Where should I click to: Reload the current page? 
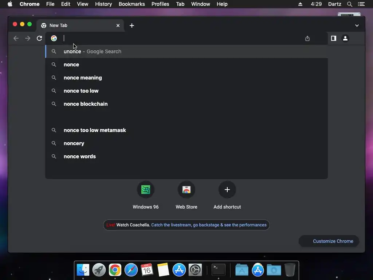[x=39, y=38]
